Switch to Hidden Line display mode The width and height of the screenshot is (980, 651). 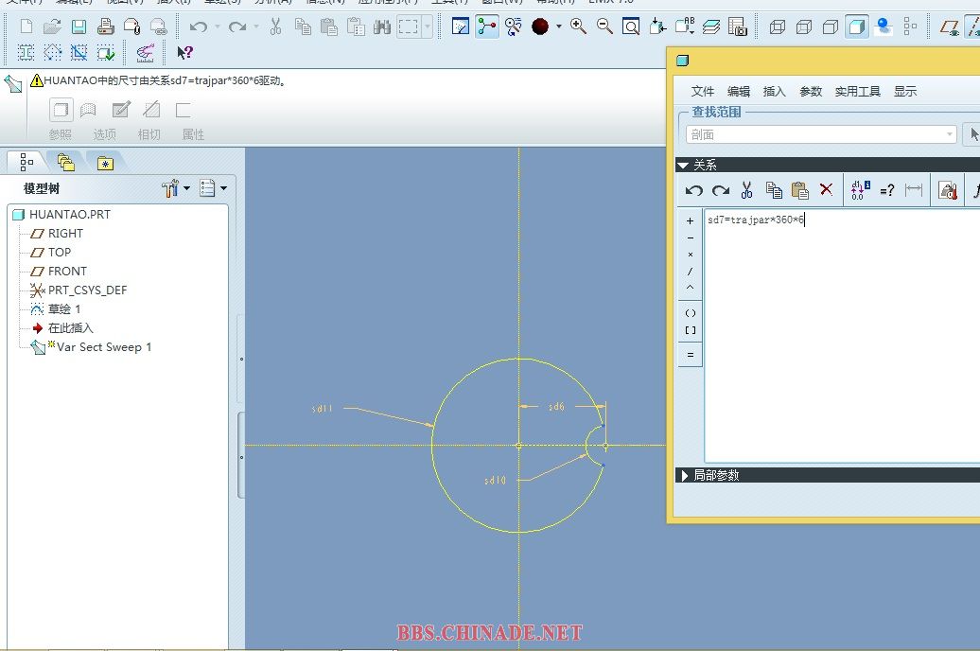pos(804,26)
